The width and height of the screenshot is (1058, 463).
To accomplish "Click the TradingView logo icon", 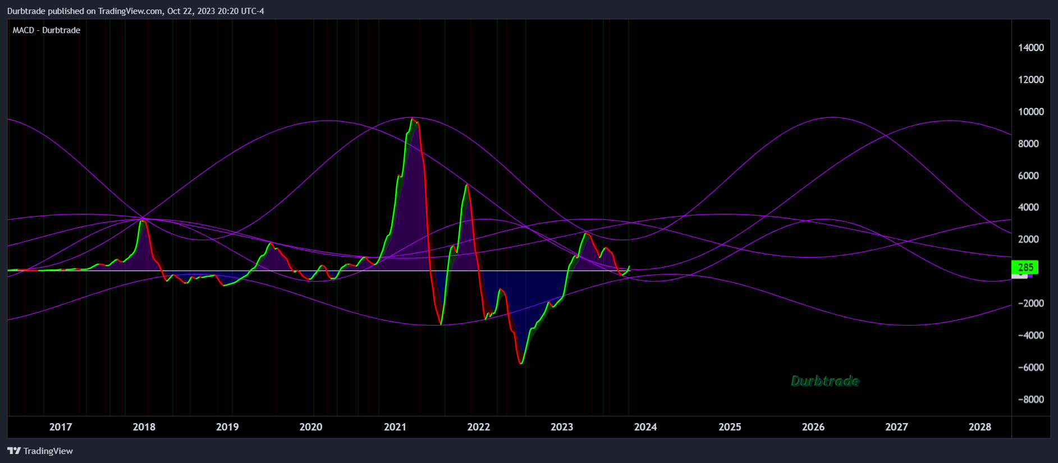I will [x=14, y=451].
